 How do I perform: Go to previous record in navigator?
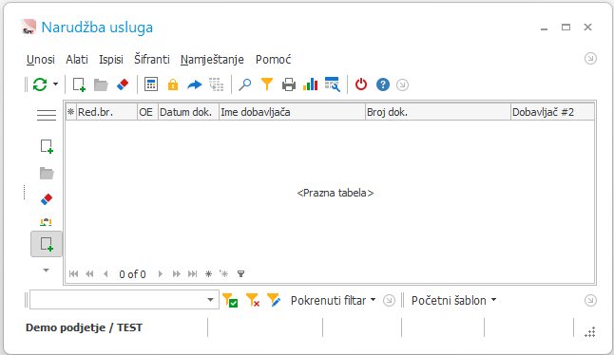pos(106,274)
